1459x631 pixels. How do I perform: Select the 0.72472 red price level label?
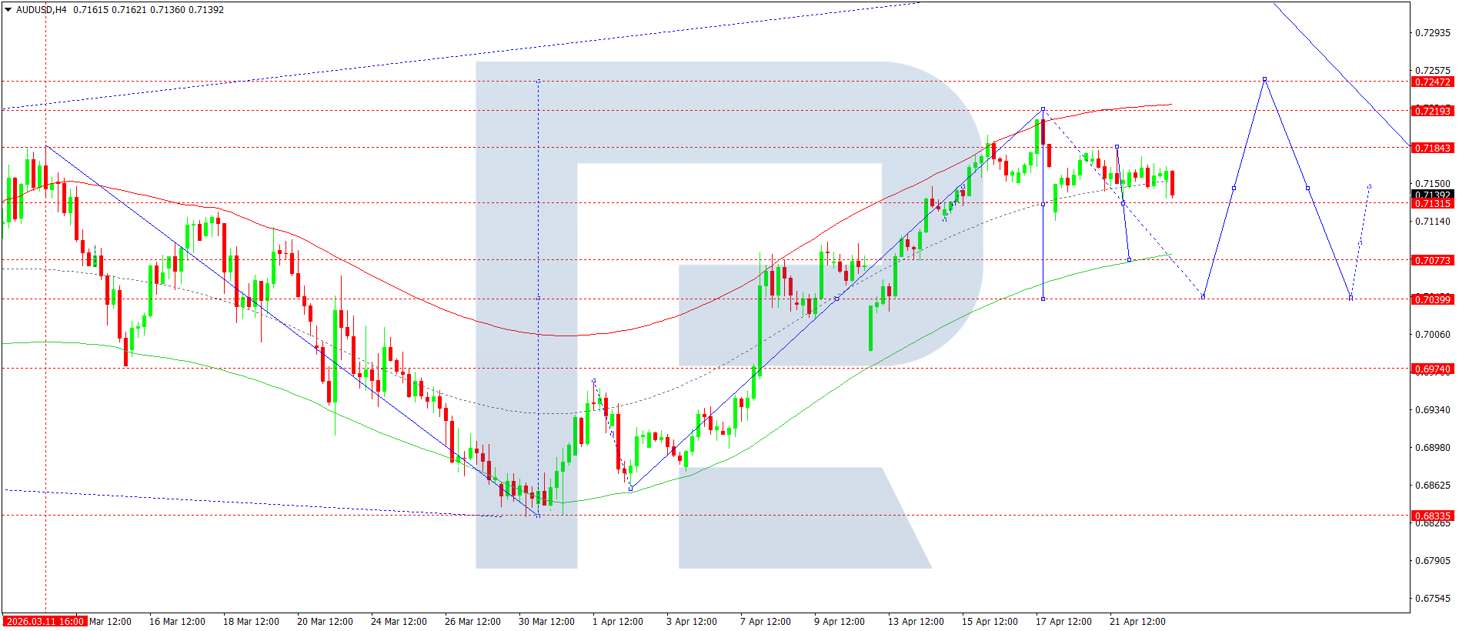click(1432, 82)
